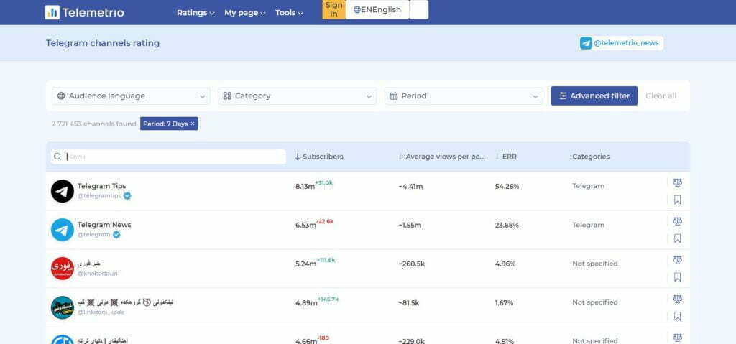
Task: Sort by Subscribers column
Action: [x=319, y=157]
